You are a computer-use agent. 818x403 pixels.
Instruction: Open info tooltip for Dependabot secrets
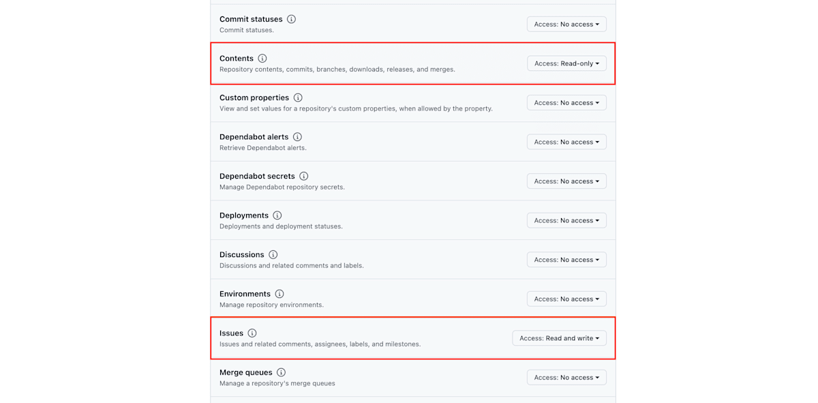coord(304,176)
